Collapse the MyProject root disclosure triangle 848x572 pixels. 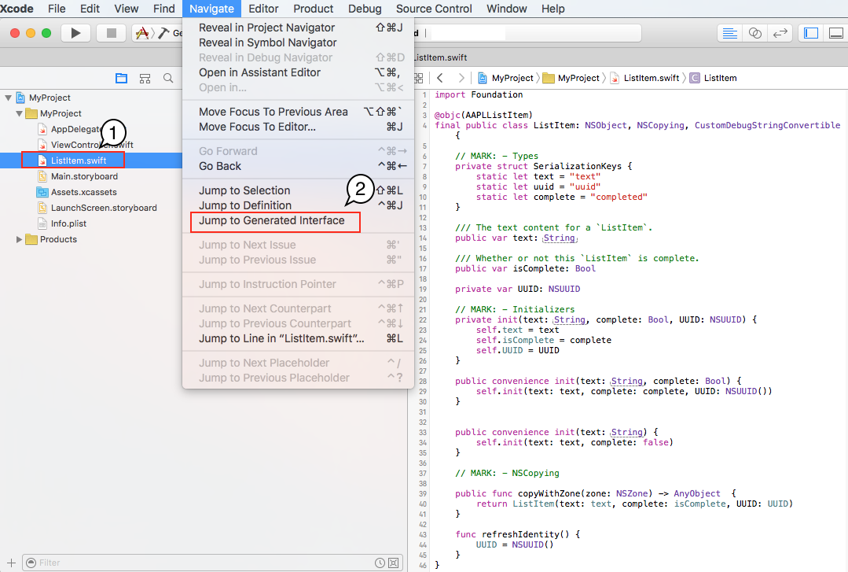pos(9,98)
